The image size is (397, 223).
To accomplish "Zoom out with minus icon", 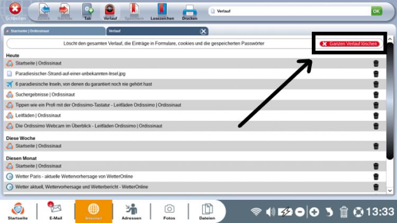I will pos(300,212).
